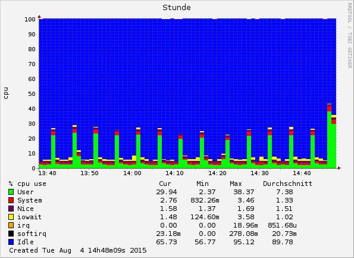
Task: Click the green User color swatch
Action: tap(11, 192)
